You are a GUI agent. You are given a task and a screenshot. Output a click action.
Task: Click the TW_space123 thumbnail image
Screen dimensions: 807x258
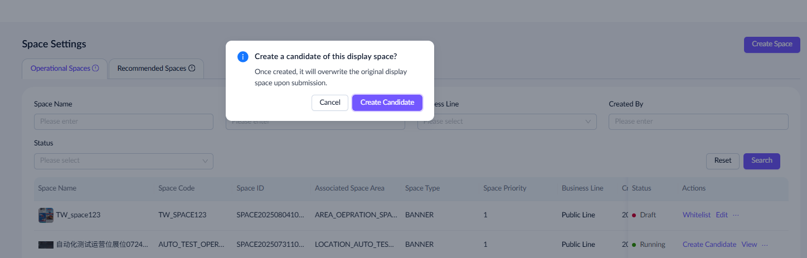coord(46,215)
